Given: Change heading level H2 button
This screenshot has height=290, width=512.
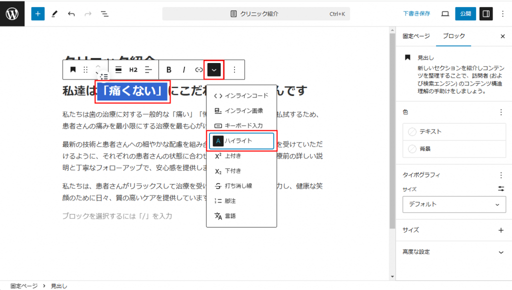Looking at the screenshot, I should [x=133, y=70].
